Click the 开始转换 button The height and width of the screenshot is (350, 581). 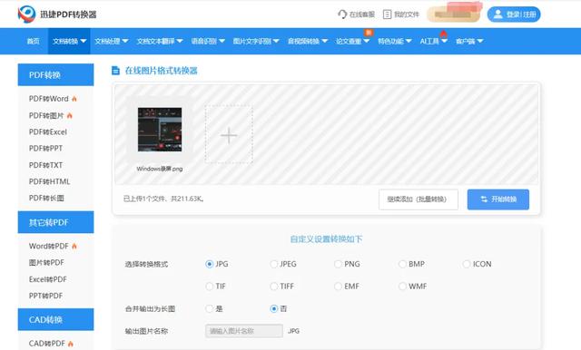pos(498,199)
